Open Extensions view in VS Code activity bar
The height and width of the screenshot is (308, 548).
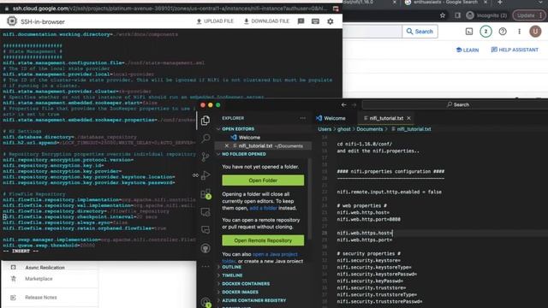[205, 194]
